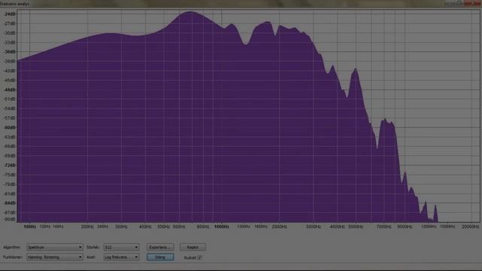Open the Funktioner window function dropdown
Viewport: 482px width, 271px height.
tap(55, 257)
